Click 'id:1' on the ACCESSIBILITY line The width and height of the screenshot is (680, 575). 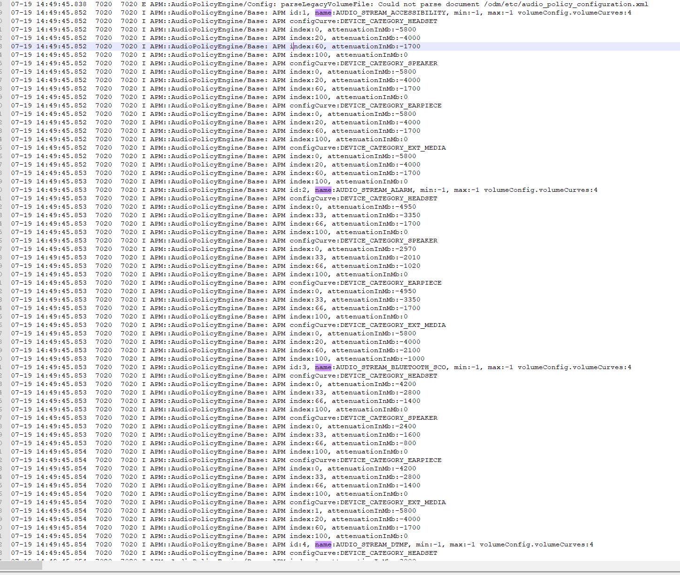tap(298, 13)
